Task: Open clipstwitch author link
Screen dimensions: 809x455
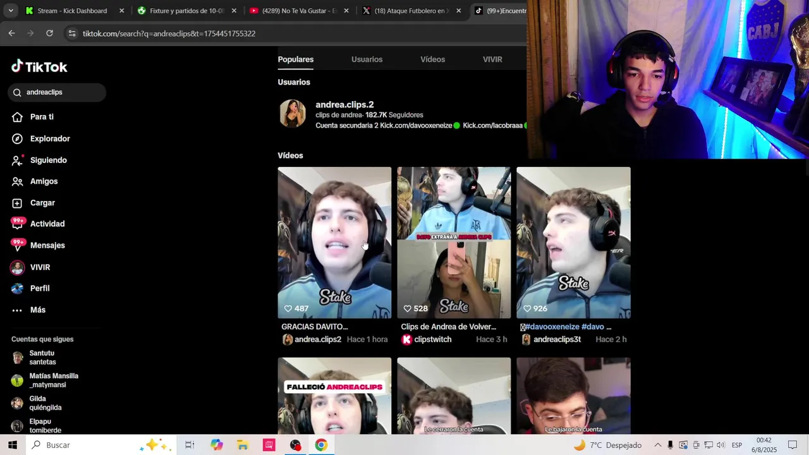Action: [x=432, y=339]
